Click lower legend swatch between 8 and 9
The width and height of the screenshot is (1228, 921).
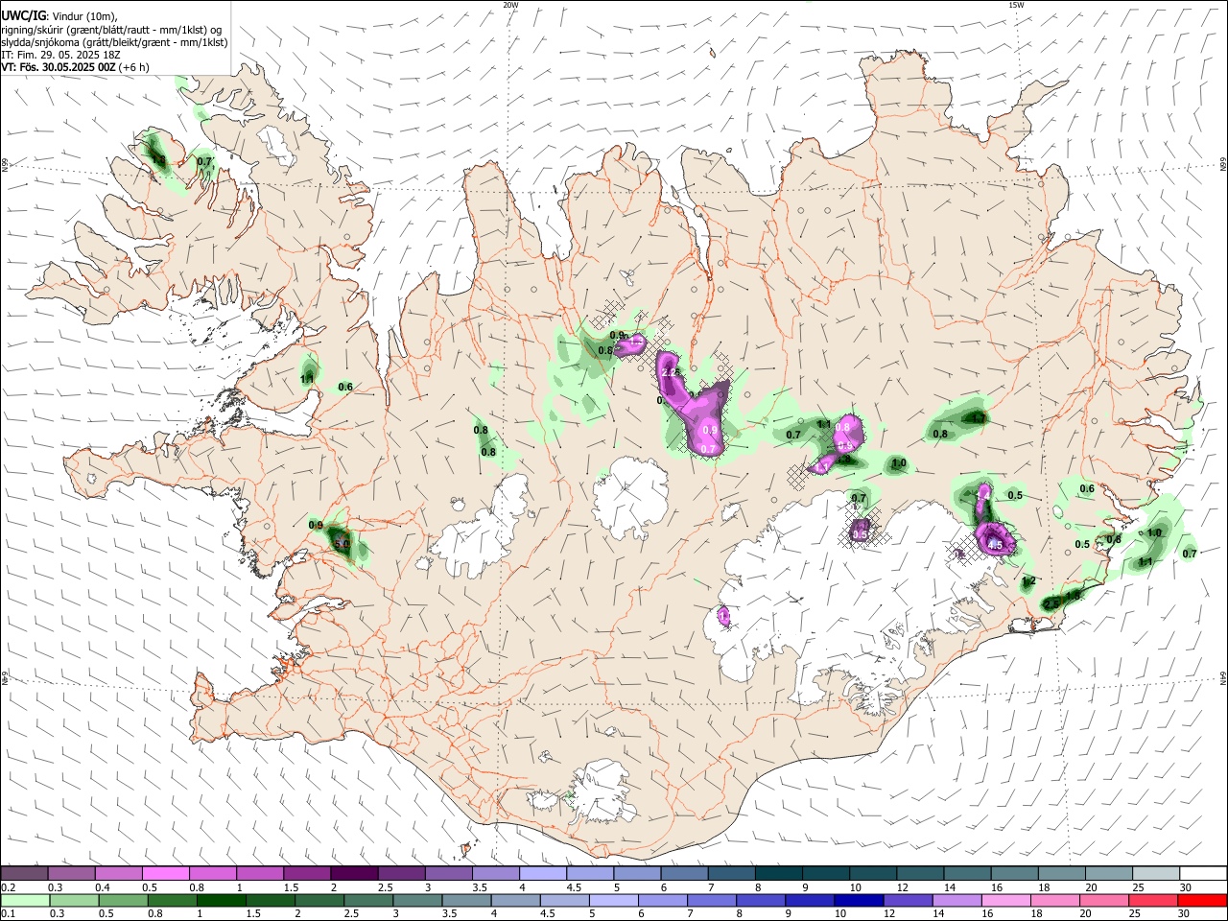point(762,900)
